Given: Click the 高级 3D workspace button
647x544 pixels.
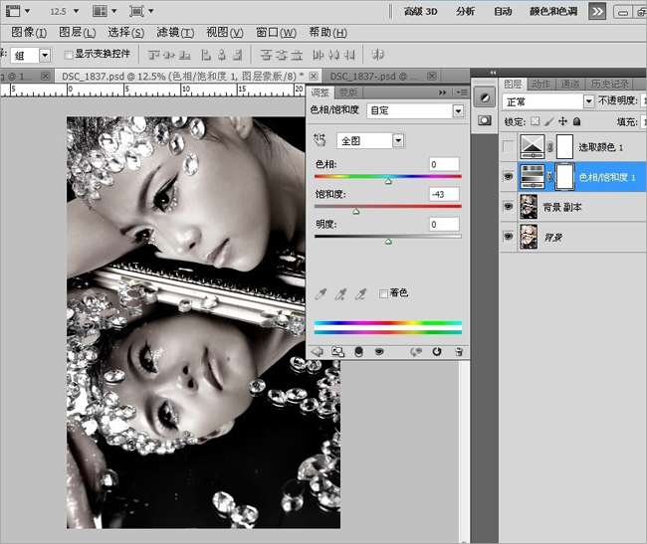Looking at the screenshot, I should point(420,11).
